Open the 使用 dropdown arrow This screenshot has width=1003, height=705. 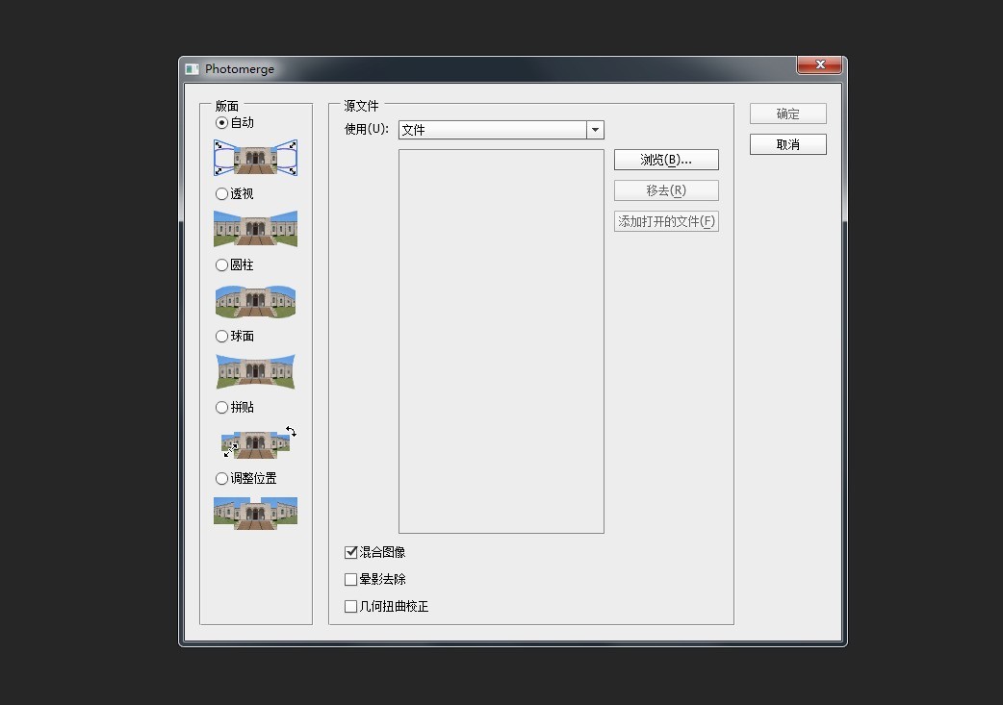[595, 130]
